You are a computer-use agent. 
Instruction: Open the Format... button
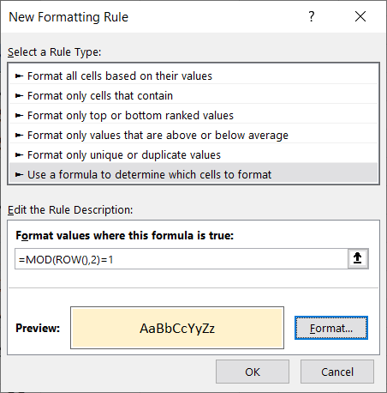(331, 328)
